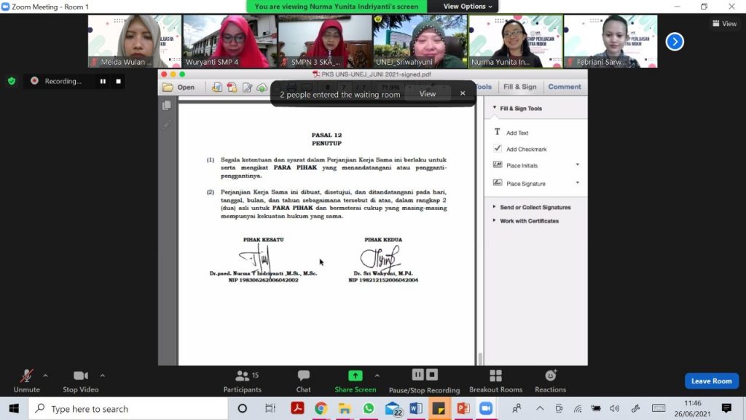746x420 pixels.
Task: Select the Place Signature tool
Action: click(x=519, y=183)
